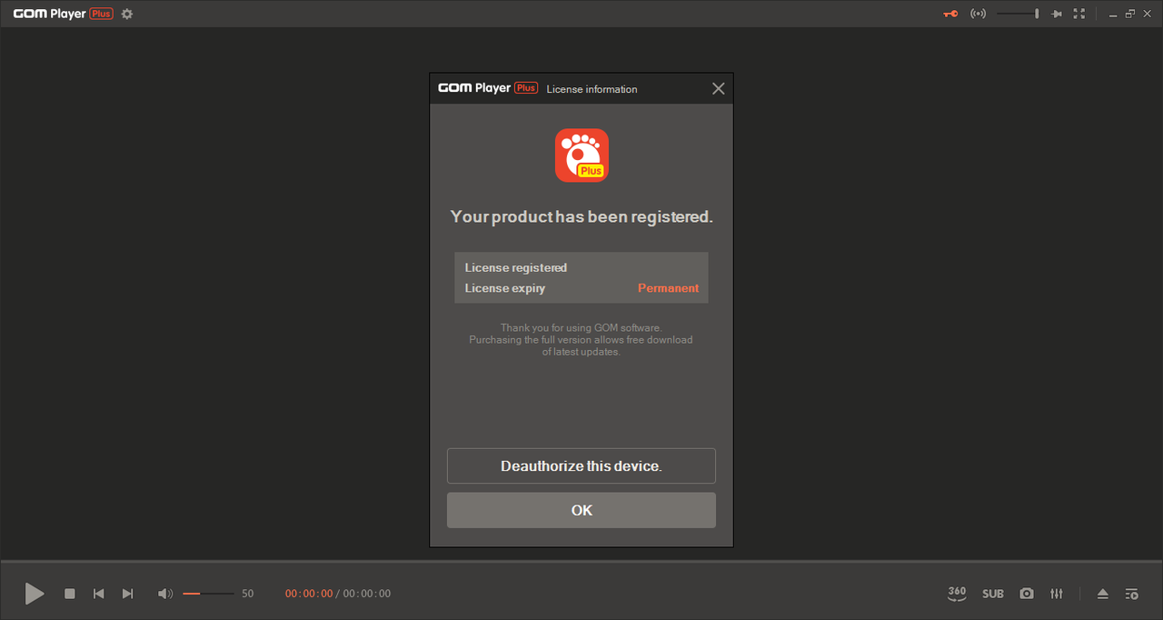
Task: Click the Permanent license expiry value
Action: pos(668,288)
